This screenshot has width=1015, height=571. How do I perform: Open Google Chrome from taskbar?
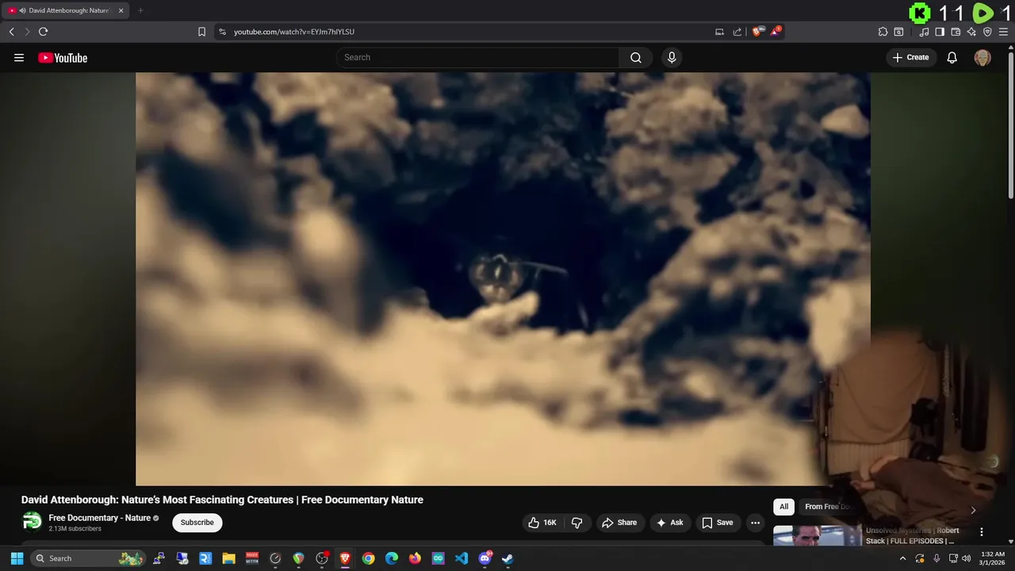click(368, 558)
